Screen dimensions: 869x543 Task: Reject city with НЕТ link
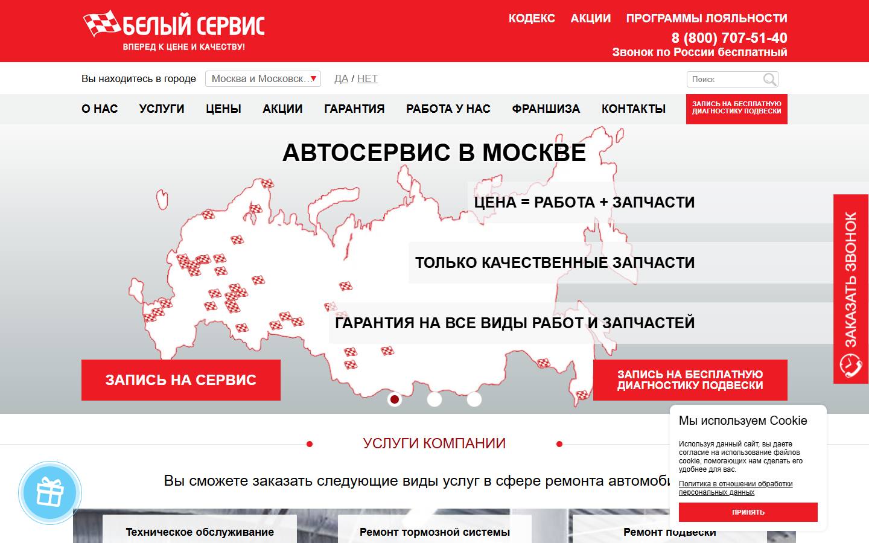click(367, 78)
